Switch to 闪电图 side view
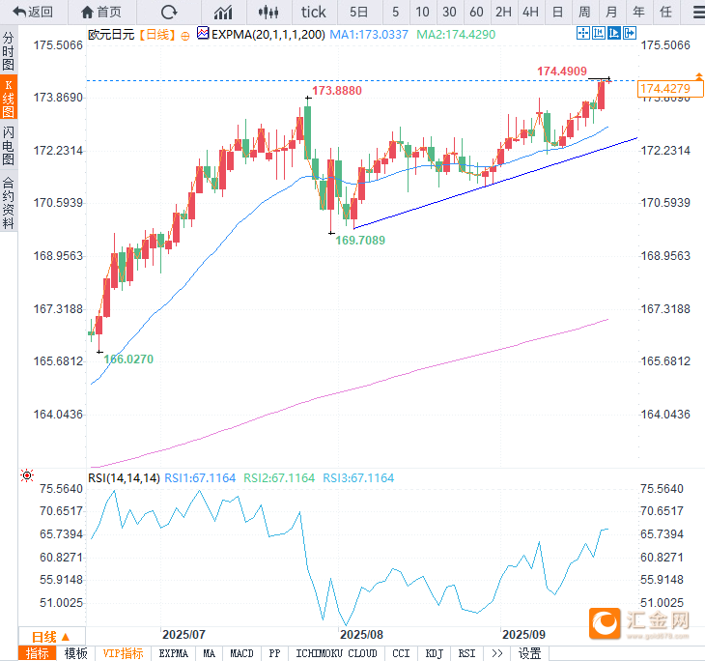The image size is (705, 661). (x=9, y=146)
